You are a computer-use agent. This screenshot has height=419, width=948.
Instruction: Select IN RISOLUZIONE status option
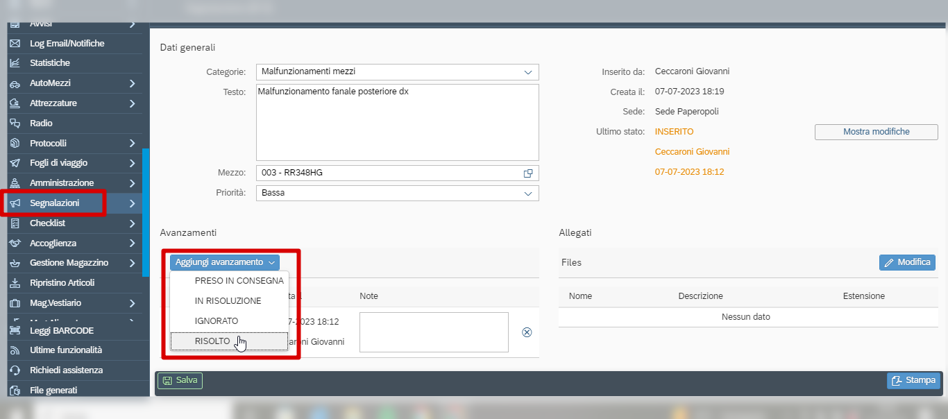coord(229,301)
